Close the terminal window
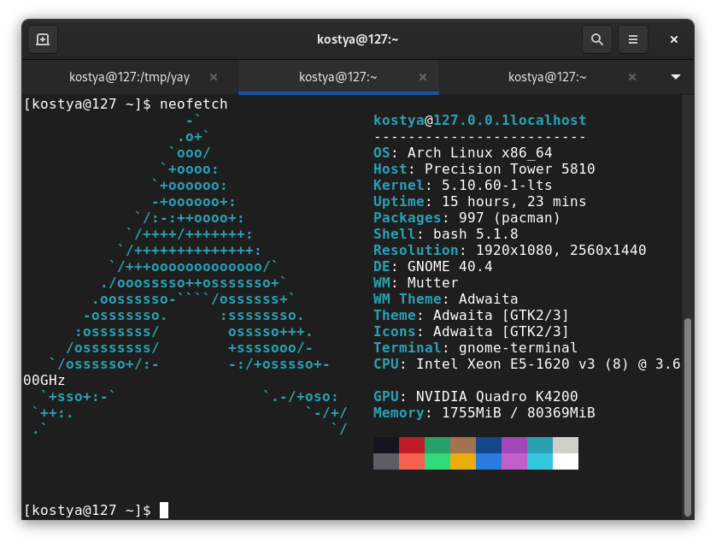 click(x=673, y=39)
